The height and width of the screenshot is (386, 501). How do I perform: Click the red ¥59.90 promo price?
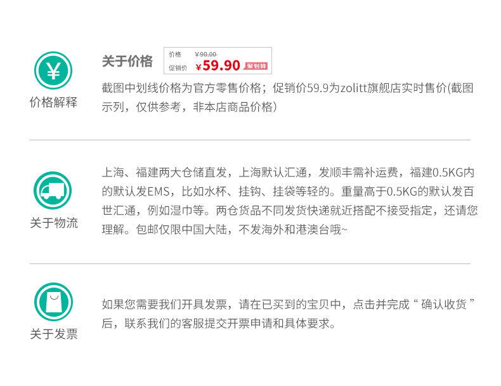point(218,65)
